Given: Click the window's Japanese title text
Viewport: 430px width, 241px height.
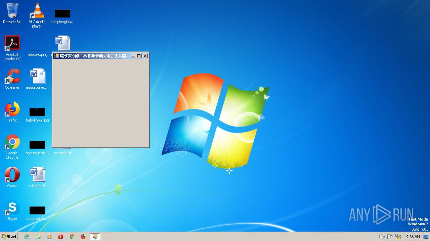Looking at the screenshot, I should pyautogui.click(x=94, y=56).
